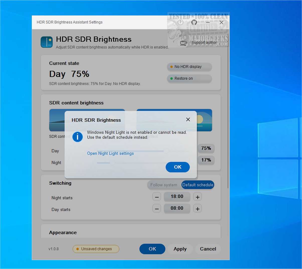This screenshot has height=269, width=302.
Task: Click the 'Day starts' label
Action: [61, 210]
